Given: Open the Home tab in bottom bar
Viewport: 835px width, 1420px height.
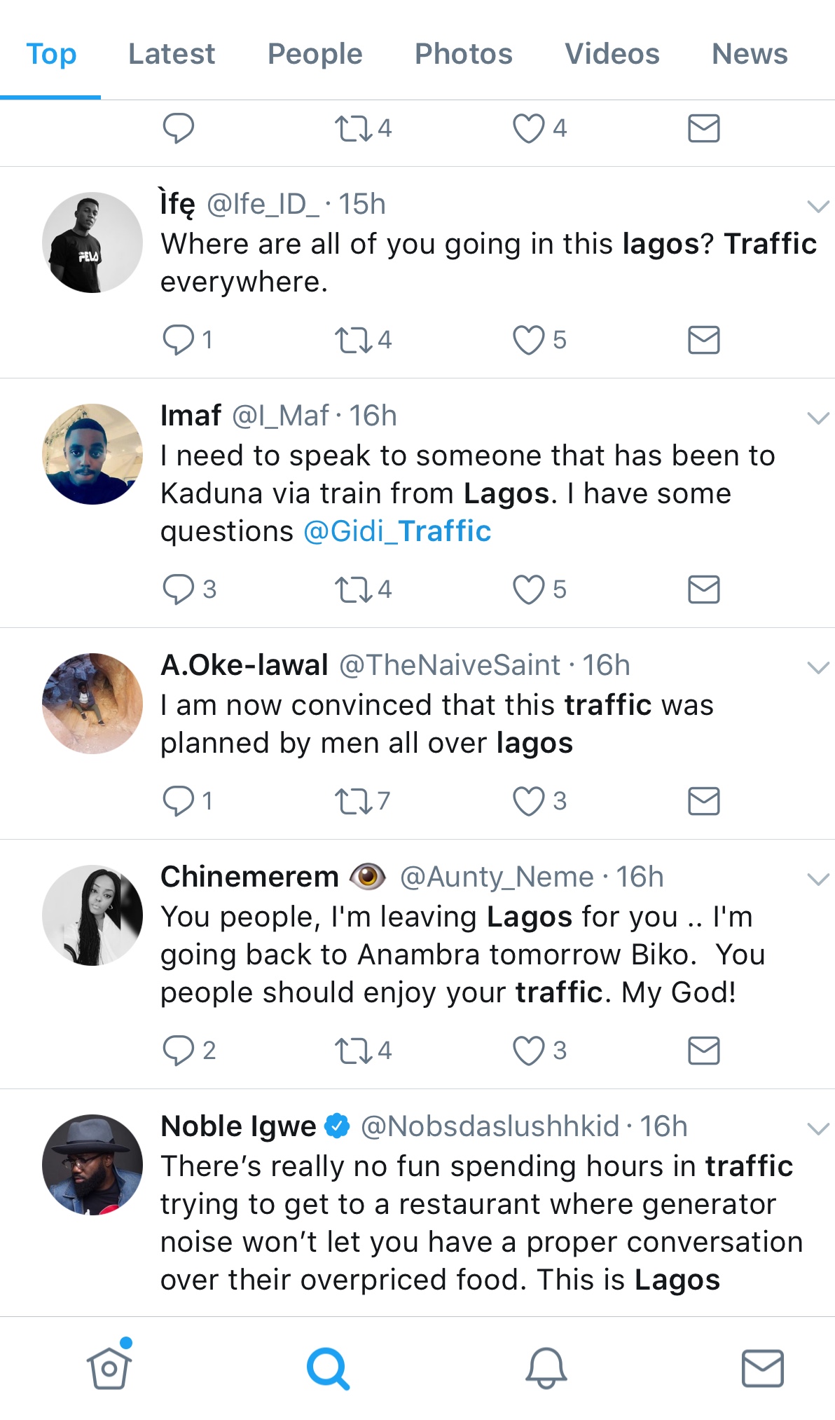Looking at the screenshot, I should click(109, 1367).
